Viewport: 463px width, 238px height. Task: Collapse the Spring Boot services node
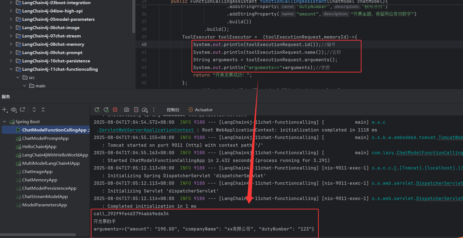click(x=4, y=122)
